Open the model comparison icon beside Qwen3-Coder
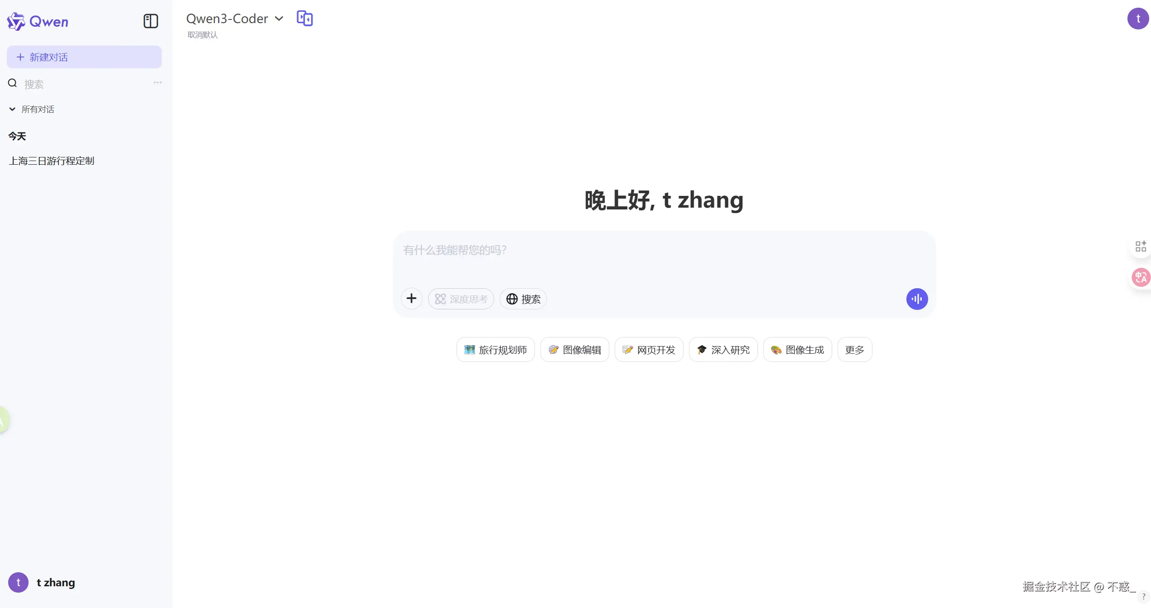 pyautogui.click(x=304, y=19)
